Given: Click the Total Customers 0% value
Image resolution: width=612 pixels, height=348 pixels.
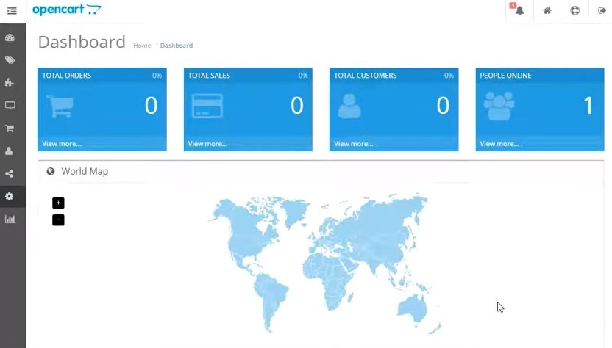Looking at the screenshot, I should pyautogui.click(x=449, y=76).
